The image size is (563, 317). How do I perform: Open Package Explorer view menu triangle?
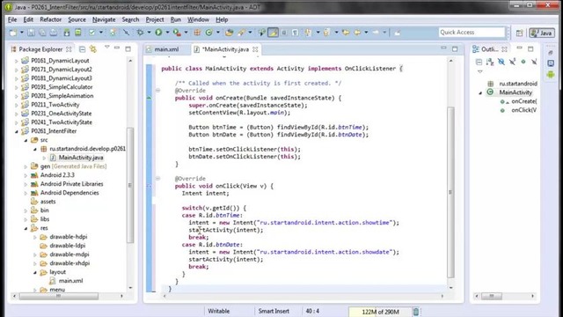(107, 48)
